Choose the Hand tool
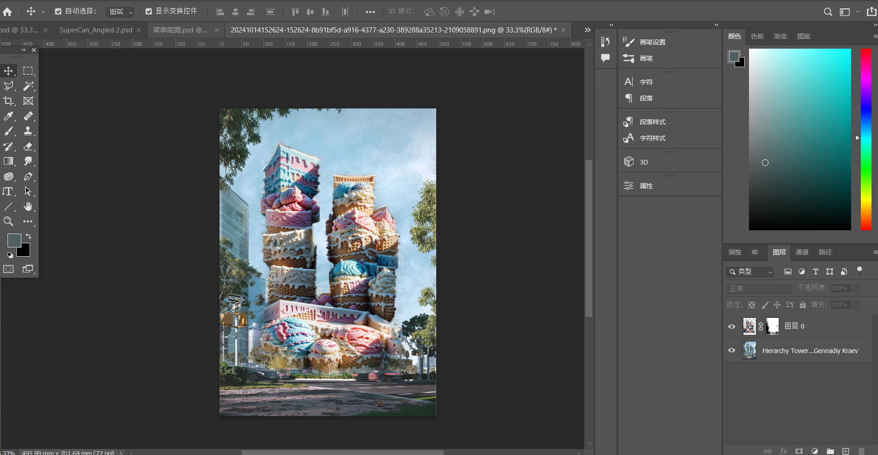The height and width of the screenshot is (455, 878). pyautogui.click(x=28, y=206)
